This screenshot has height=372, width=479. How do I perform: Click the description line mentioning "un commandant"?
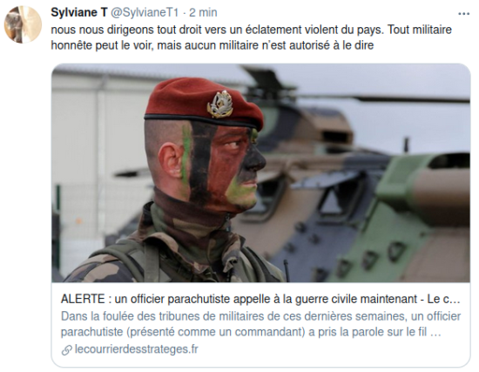[251, 332]
